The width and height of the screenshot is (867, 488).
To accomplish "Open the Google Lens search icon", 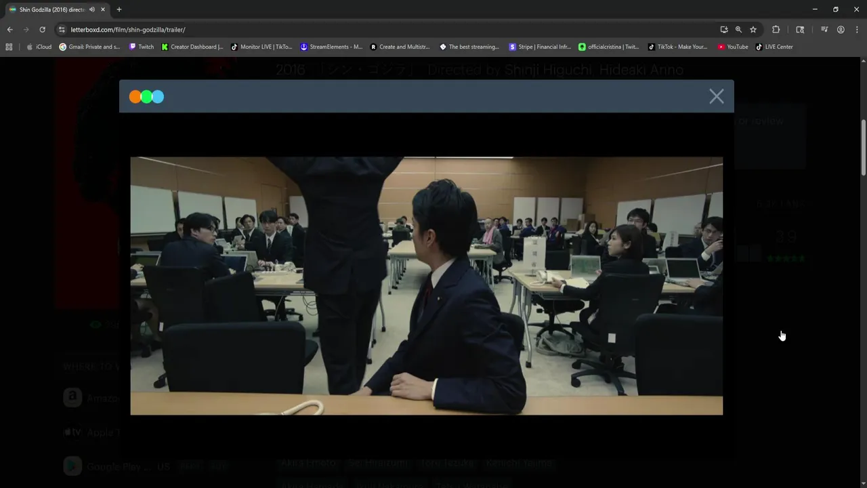I will click(800, 30).
